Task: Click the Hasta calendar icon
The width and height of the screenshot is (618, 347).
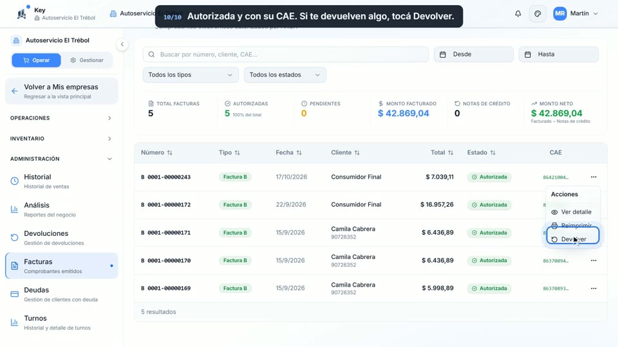Action: tap(528, 54)
